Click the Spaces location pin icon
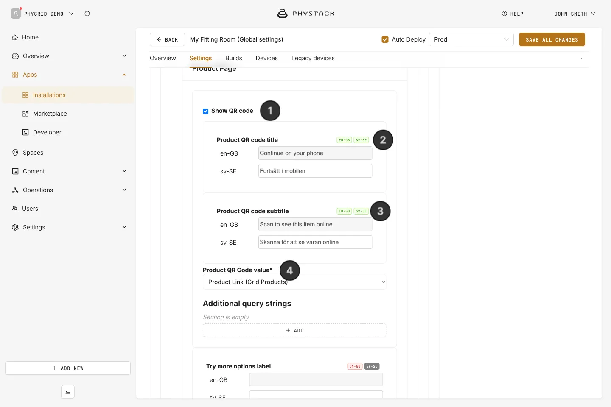 (x=15, y=153)
